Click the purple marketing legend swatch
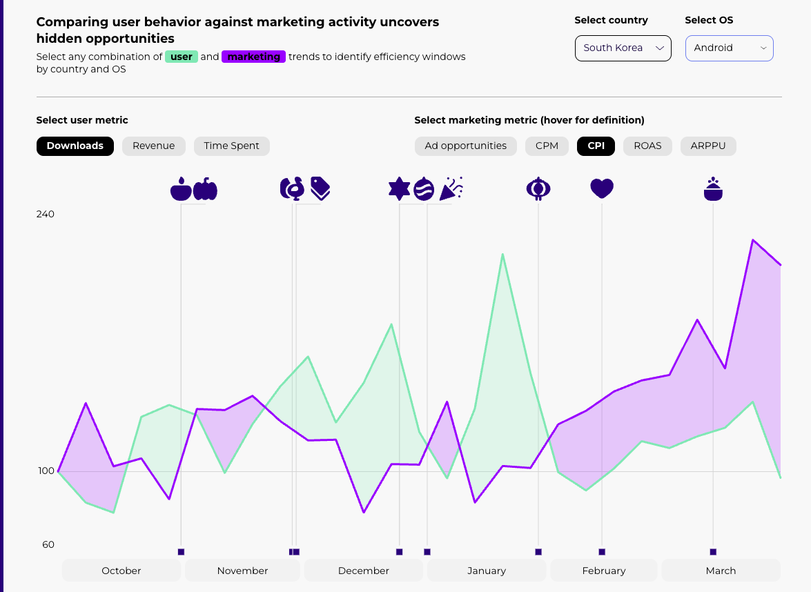 click(x=253, y=57)
